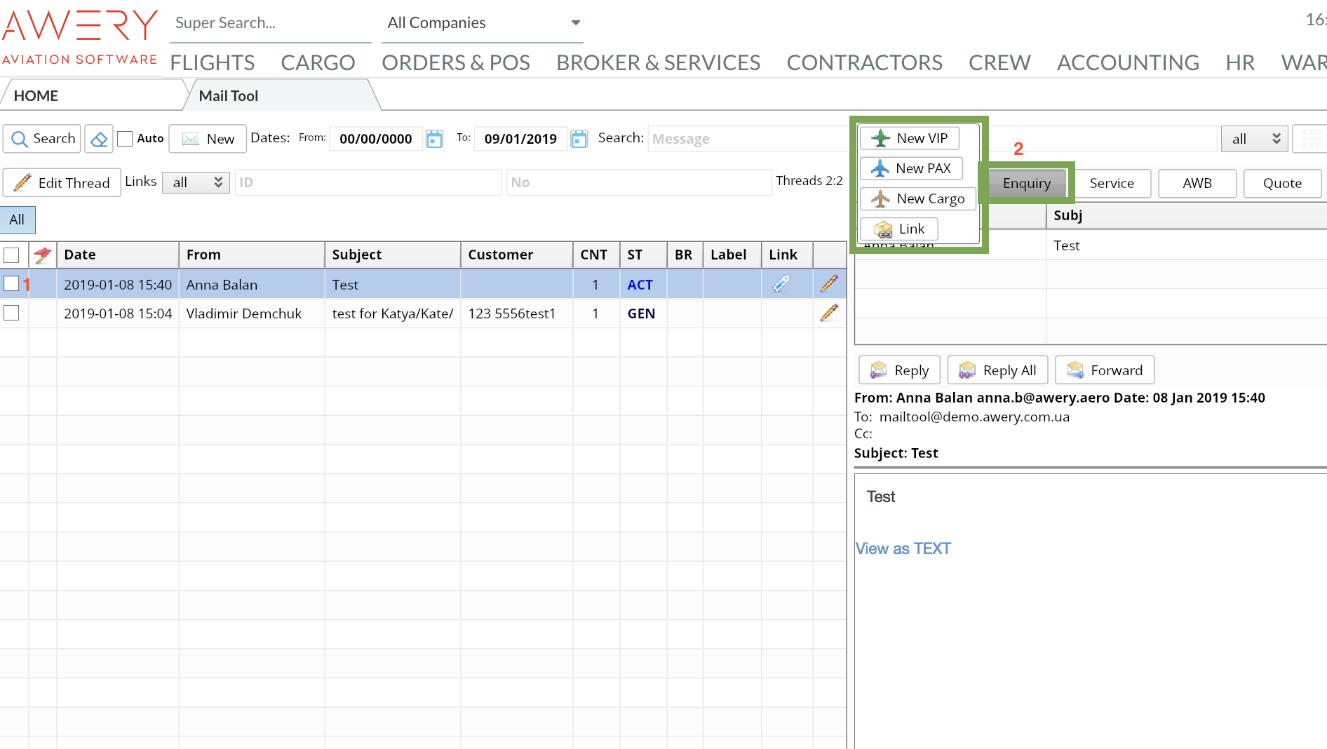Expand the All Companies dropdown
The image size is (1327, 749).
[x=484, y=23]
